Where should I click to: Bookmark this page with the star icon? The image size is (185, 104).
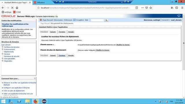[x=151, y=8]
